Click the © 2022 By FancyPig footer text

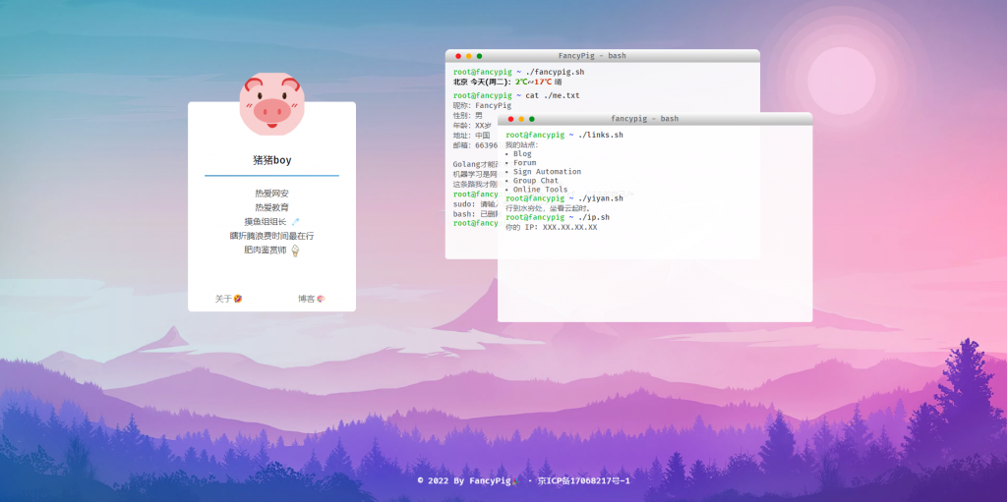click(467, 480)
